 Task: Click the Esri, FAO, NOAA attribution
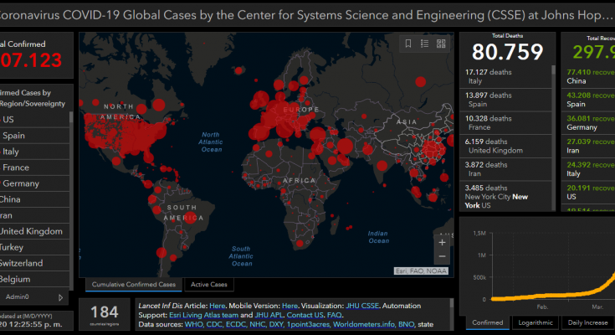pyautogui.click(x=421, y=271)
